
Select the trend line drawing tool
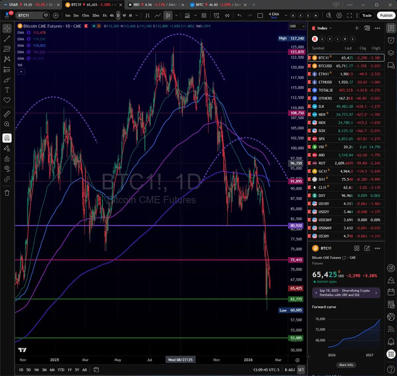coord(7,39)
